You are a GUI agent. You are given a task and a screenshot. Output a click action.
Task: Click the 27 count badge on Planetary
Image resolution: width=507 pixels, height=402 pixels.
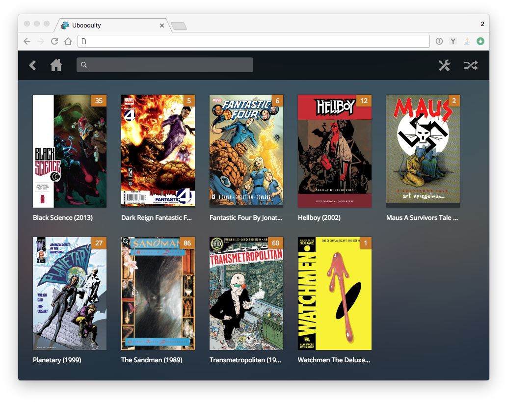click(99, 243)
